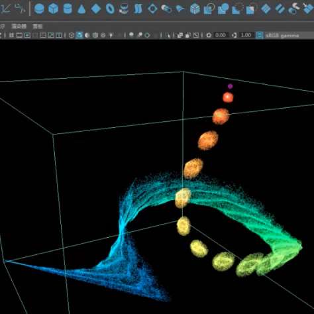Toggle wireframe on shaded
Image resolution: width=314 pixels, height=314 pixels.
[95, 35]
